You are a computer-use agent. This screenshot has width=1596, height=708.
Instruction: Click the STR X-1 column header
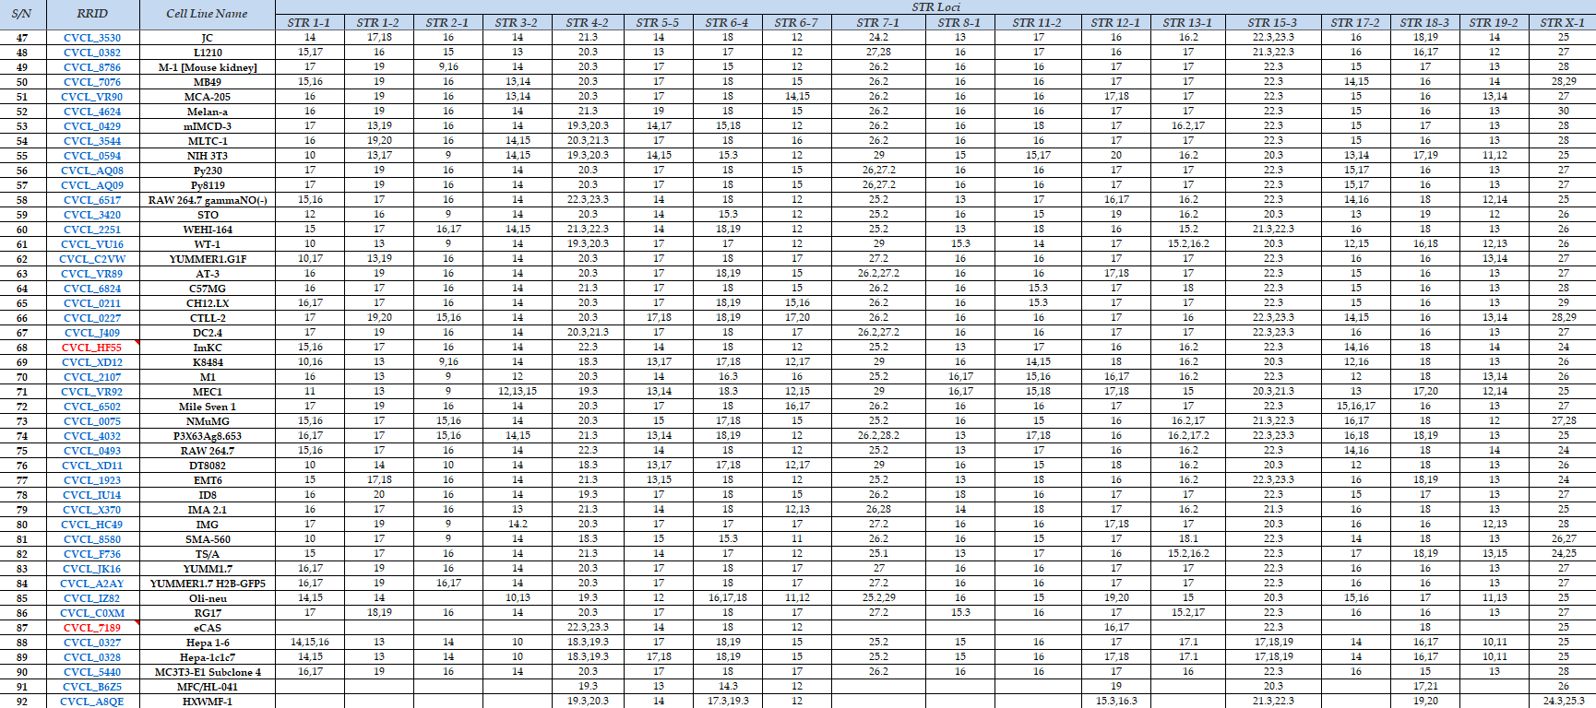coord(1564,22)
